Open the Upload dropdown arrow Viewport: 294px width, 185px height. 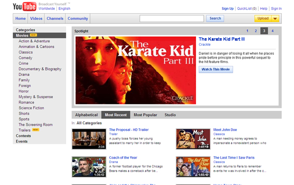275,19
